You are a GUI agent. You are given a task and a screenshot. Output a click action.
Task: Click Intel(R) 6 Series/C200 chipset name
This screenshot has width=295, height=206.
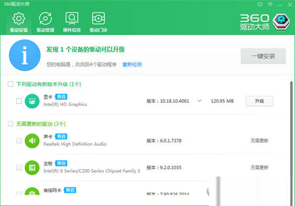[92, 171]
